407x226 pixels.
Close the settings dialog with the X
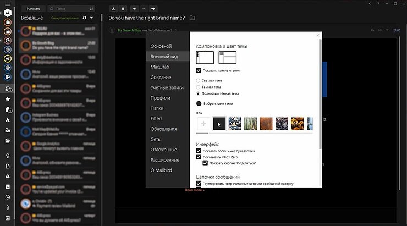coord(318,35)
